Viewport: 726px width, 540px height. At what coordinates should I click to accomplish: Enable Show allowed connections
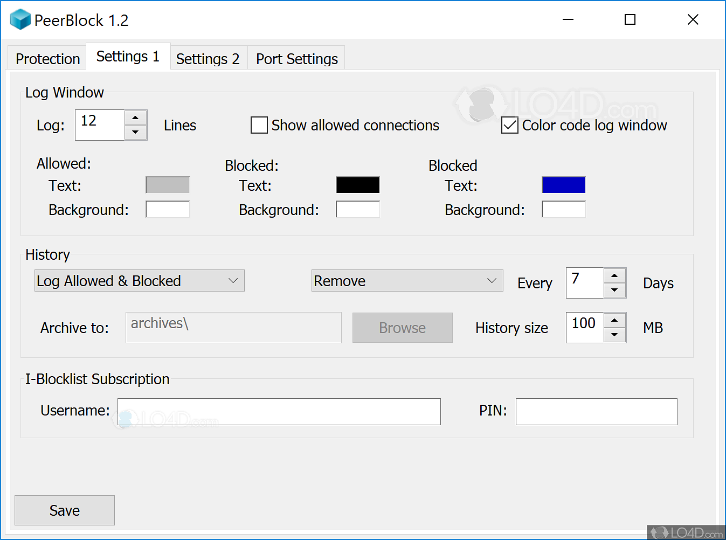(259, 125)
